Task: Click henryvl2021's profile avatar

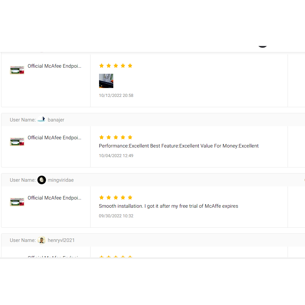Action: (x=42, y=240)
